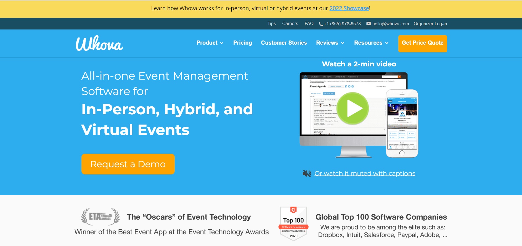
Task: Click the Request a Demo button
Action: coord(128,164)
